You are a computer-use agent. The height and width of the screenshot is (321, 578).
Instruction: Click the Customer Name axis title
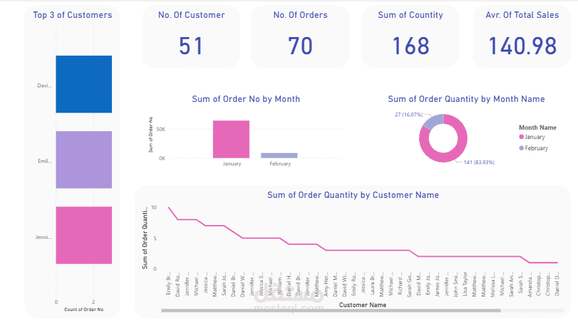pyautogui.click(x=363, y=305)
